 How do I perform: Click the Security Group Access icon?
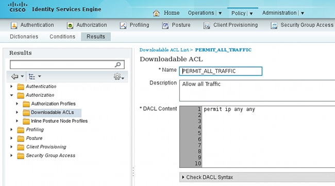click(274, 25)
